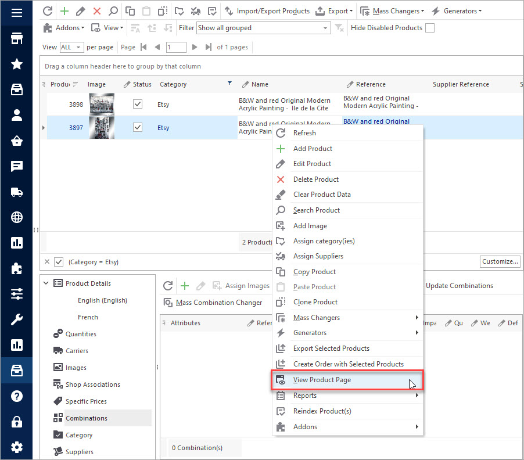Open the puzzle addons icon in sidebar
This screenshot has width=524, height=460.
tap(17, 268)
